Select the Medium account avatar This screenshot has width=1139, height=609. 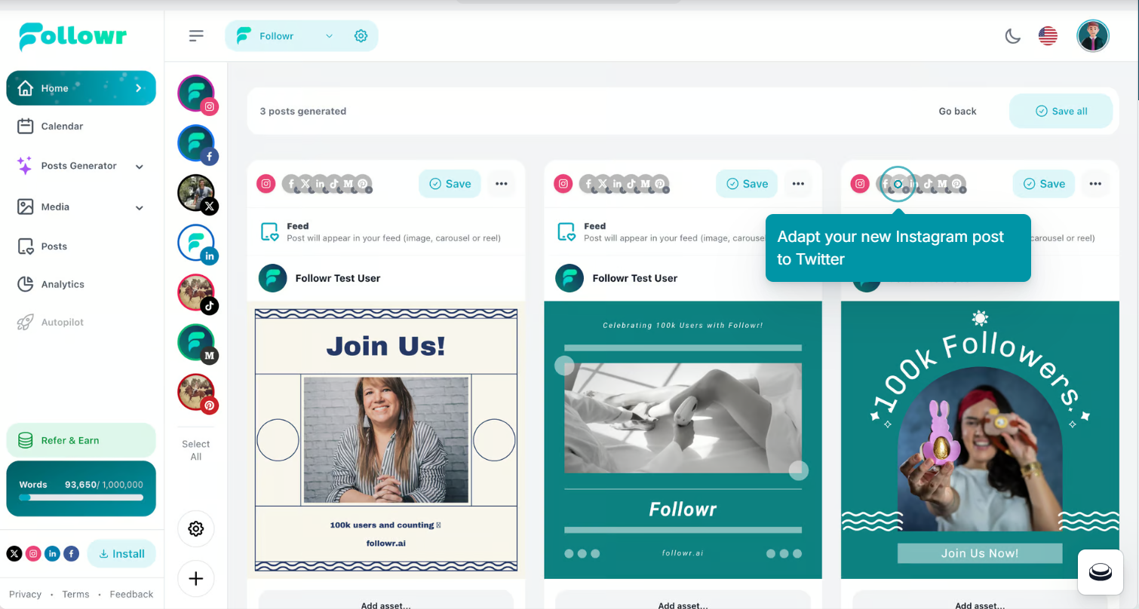tap(197, 344)
